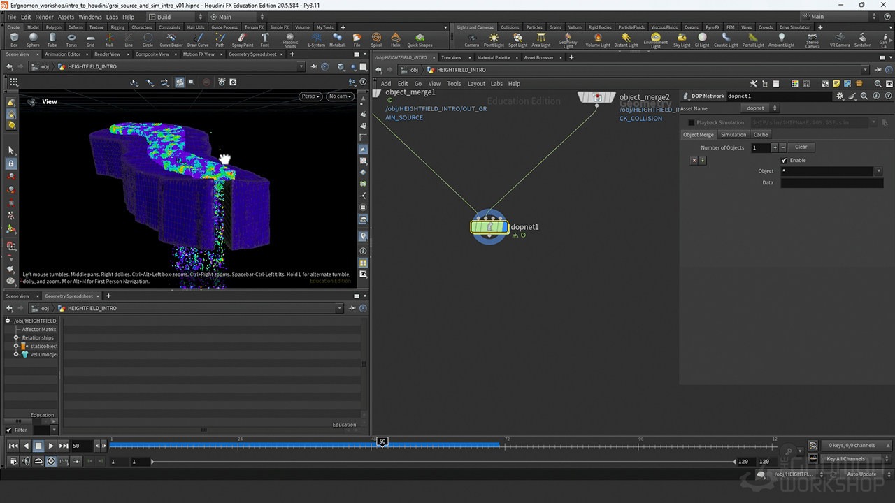Screen dimensions: 895x503
Task: Click the wrench icon in the network editor toolbar
Action: [752, 83]
